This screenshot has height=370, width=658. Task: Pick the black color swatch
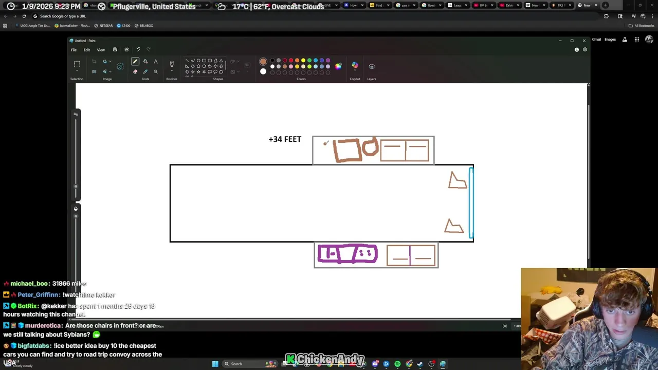(272, 60)
